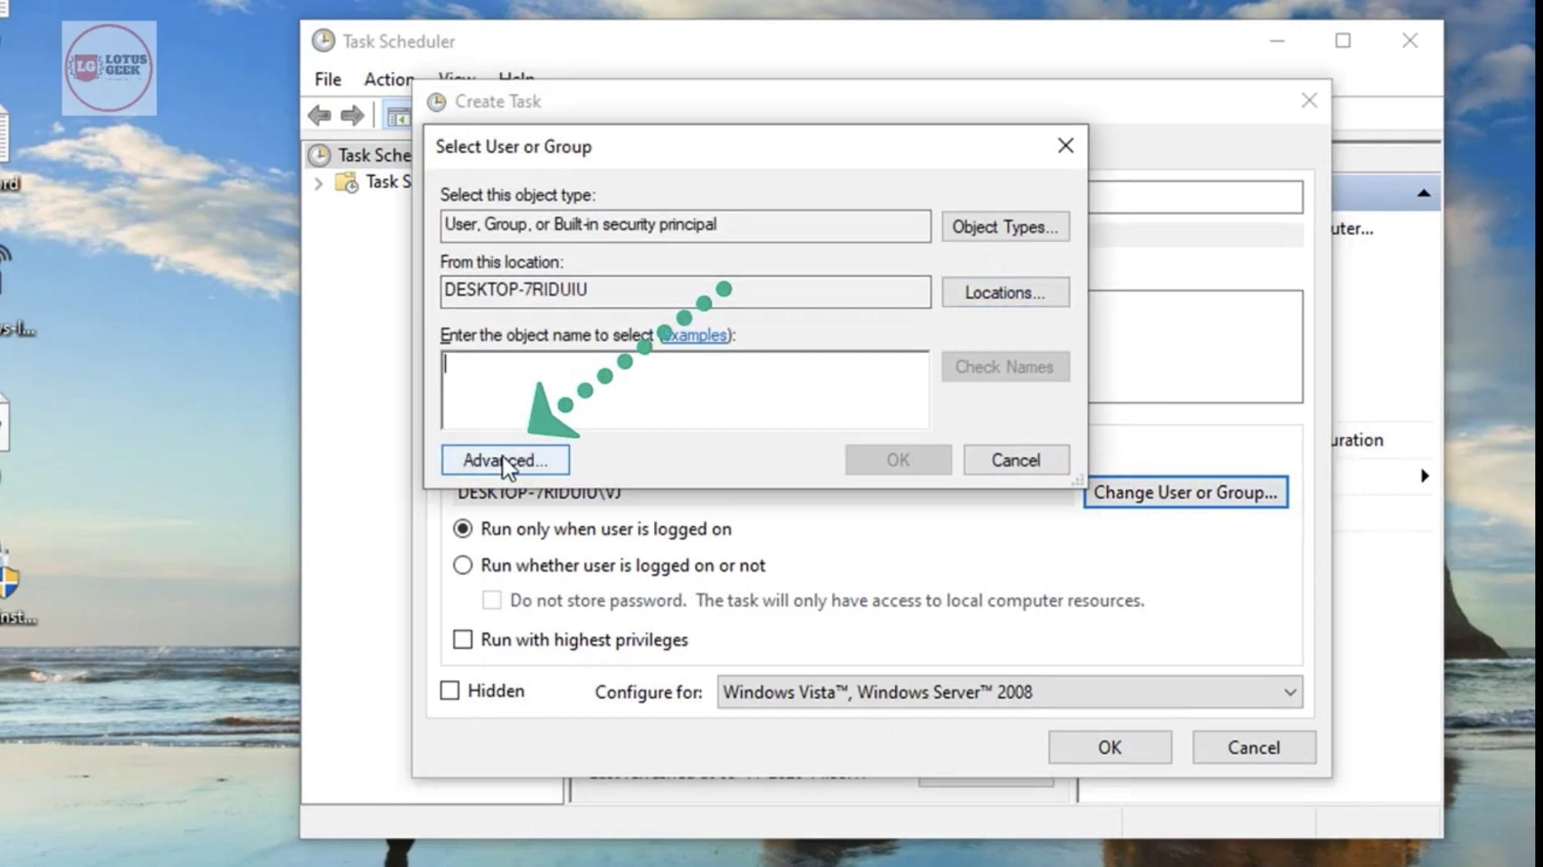Click OK in Select User or Group dialog
Viewport: 1543px width, 867px height.
[x=898, y=460]
